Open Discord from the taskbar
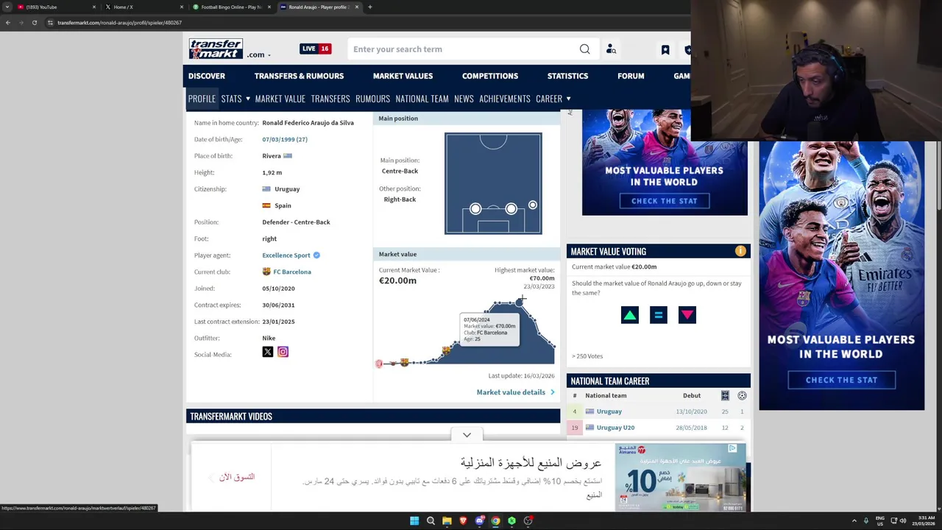The height and width of the screenshot is (530, 942). 480,521
